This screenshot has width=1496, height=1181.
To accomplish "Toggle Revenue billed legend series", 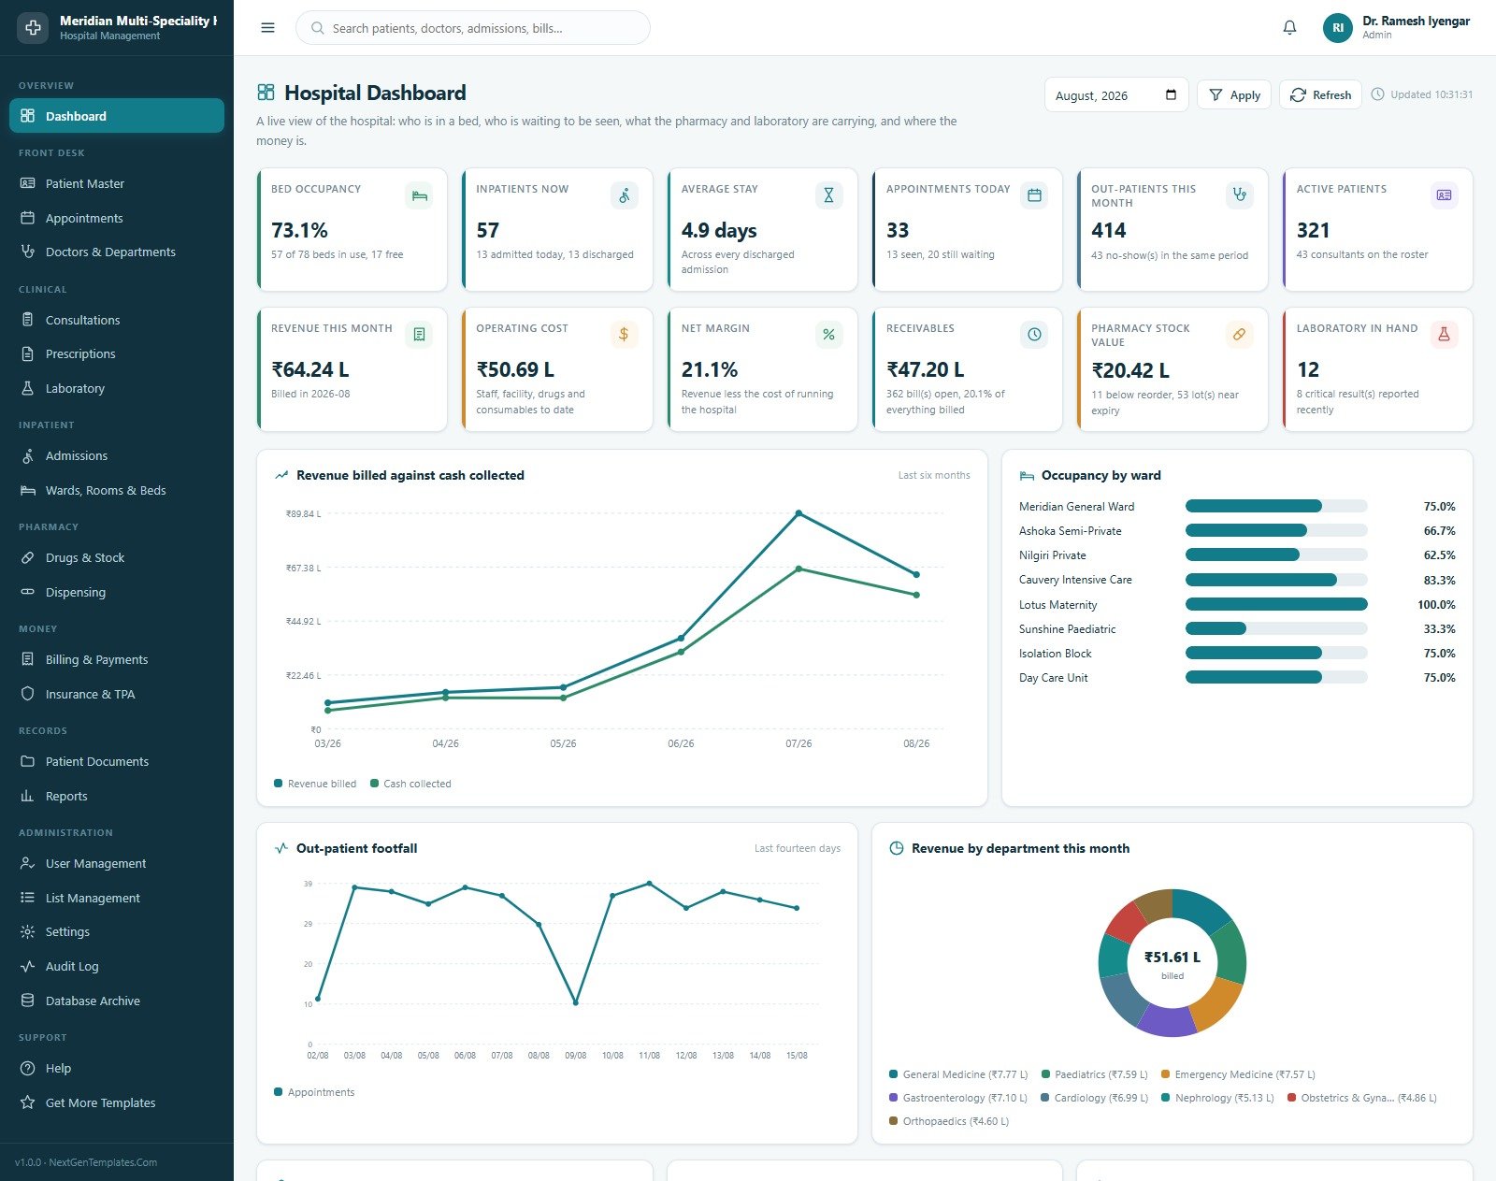I will 315,784.
